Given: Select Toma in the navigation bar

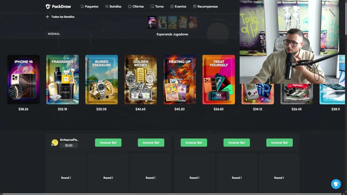Looking at the screenshot, I should [157, 6].
